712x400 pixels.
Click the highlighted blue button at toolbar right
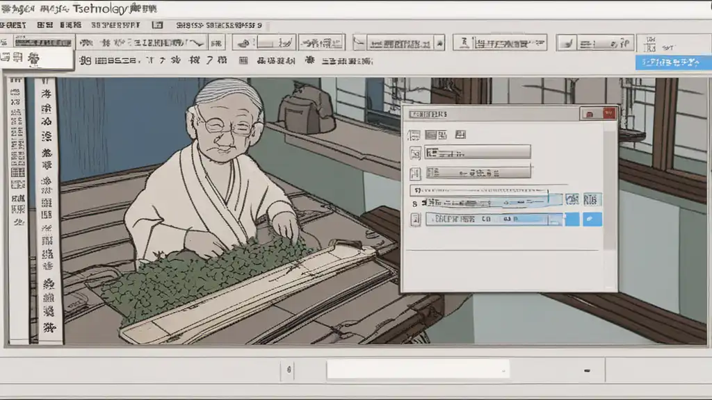(x=668, y=62)
